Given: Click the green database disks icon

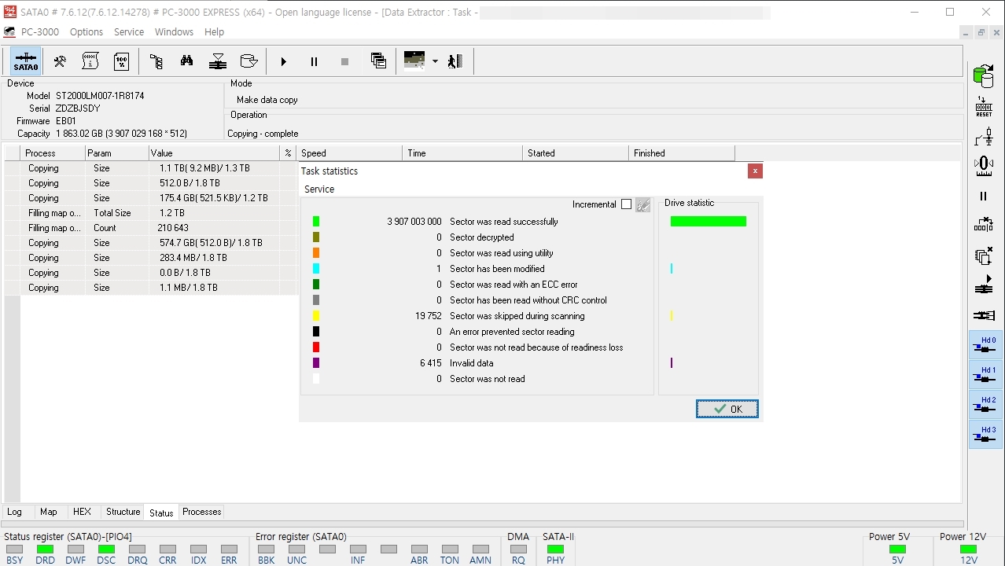Looking at the screenshot, I should point(983,76).
